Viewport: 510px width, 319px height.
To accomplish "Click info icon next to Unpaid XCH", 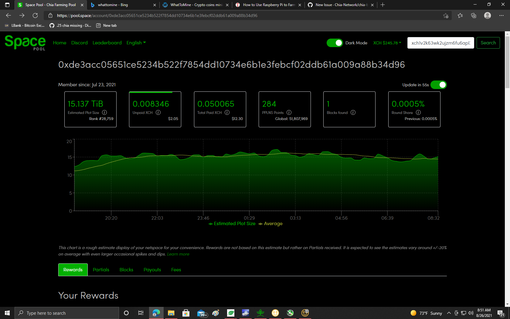I will [x=158, y=112].
